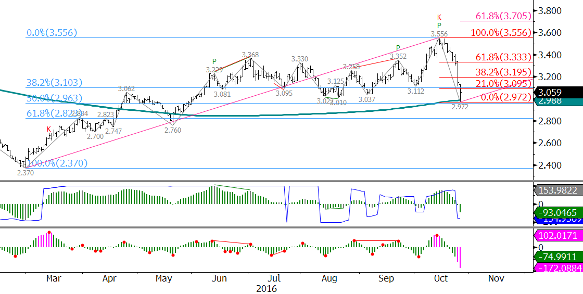This screenshot has width=583, height=294.
Task: Click the gray 2.370 swing low label
Action: coord(26,172)
